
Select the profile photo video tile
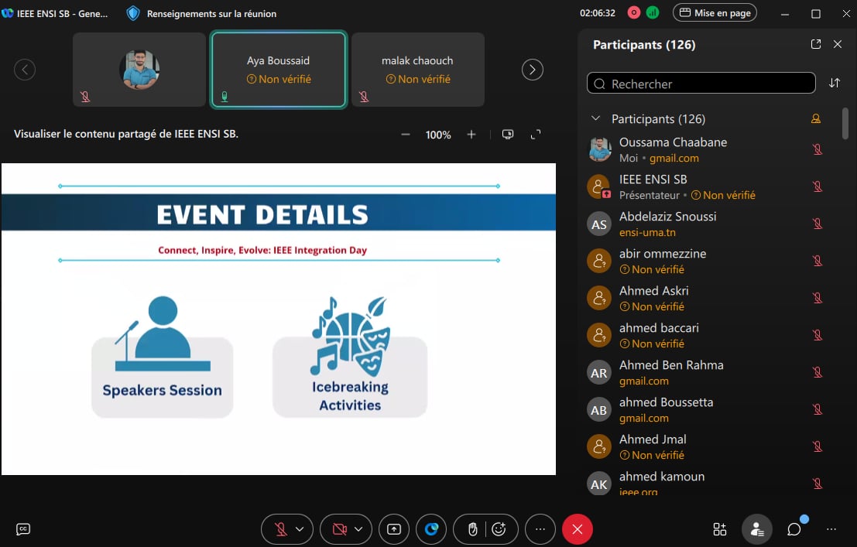coord(139,70)
